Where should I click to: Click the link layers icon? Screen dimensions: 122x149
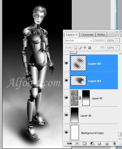(69, 144)
